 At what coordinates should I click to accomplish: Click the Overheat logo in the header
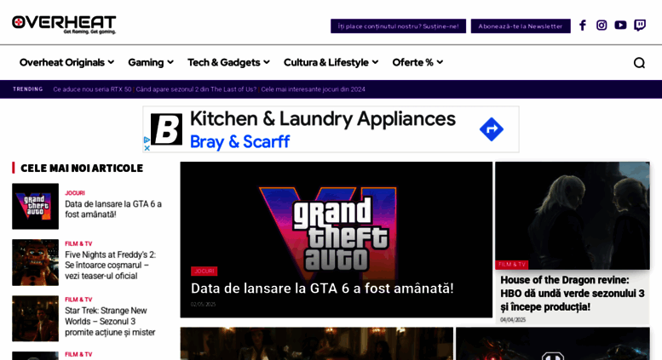click(64, 25)
